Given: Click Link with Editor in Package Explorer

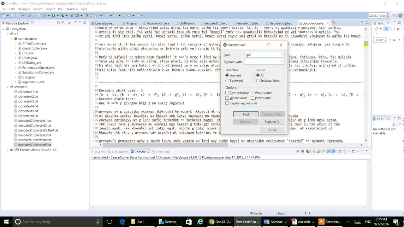Looking at the screenshot, I should (63, 23).
